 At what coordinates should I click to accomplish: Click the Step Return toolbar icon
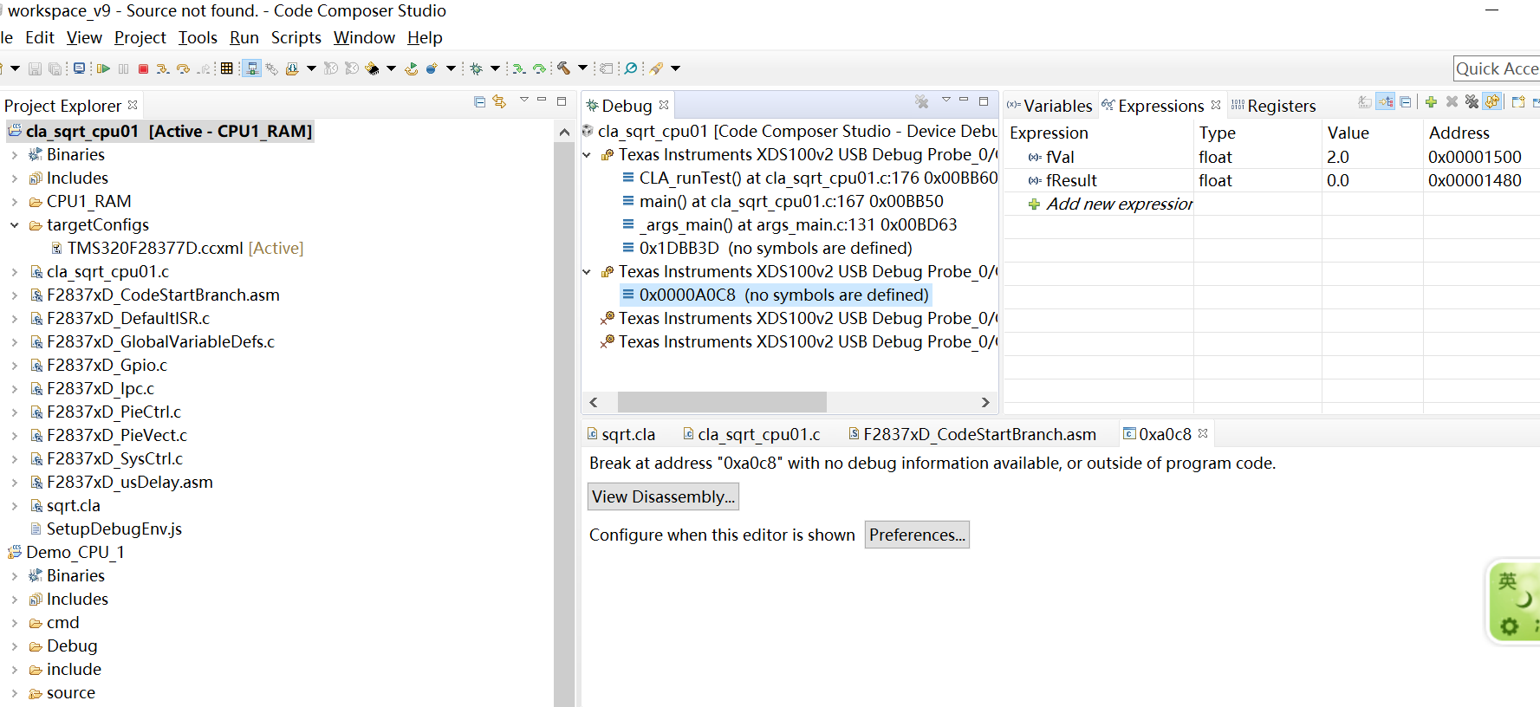point(204,68)
